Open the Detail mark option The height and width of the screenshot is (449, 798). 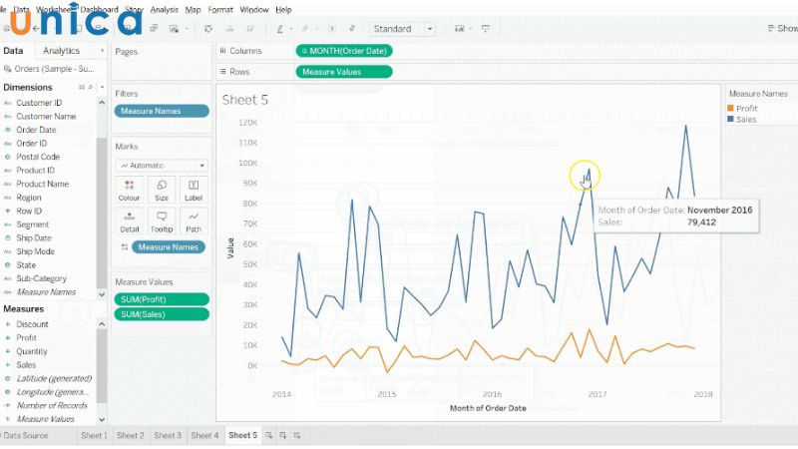(130, 221)
